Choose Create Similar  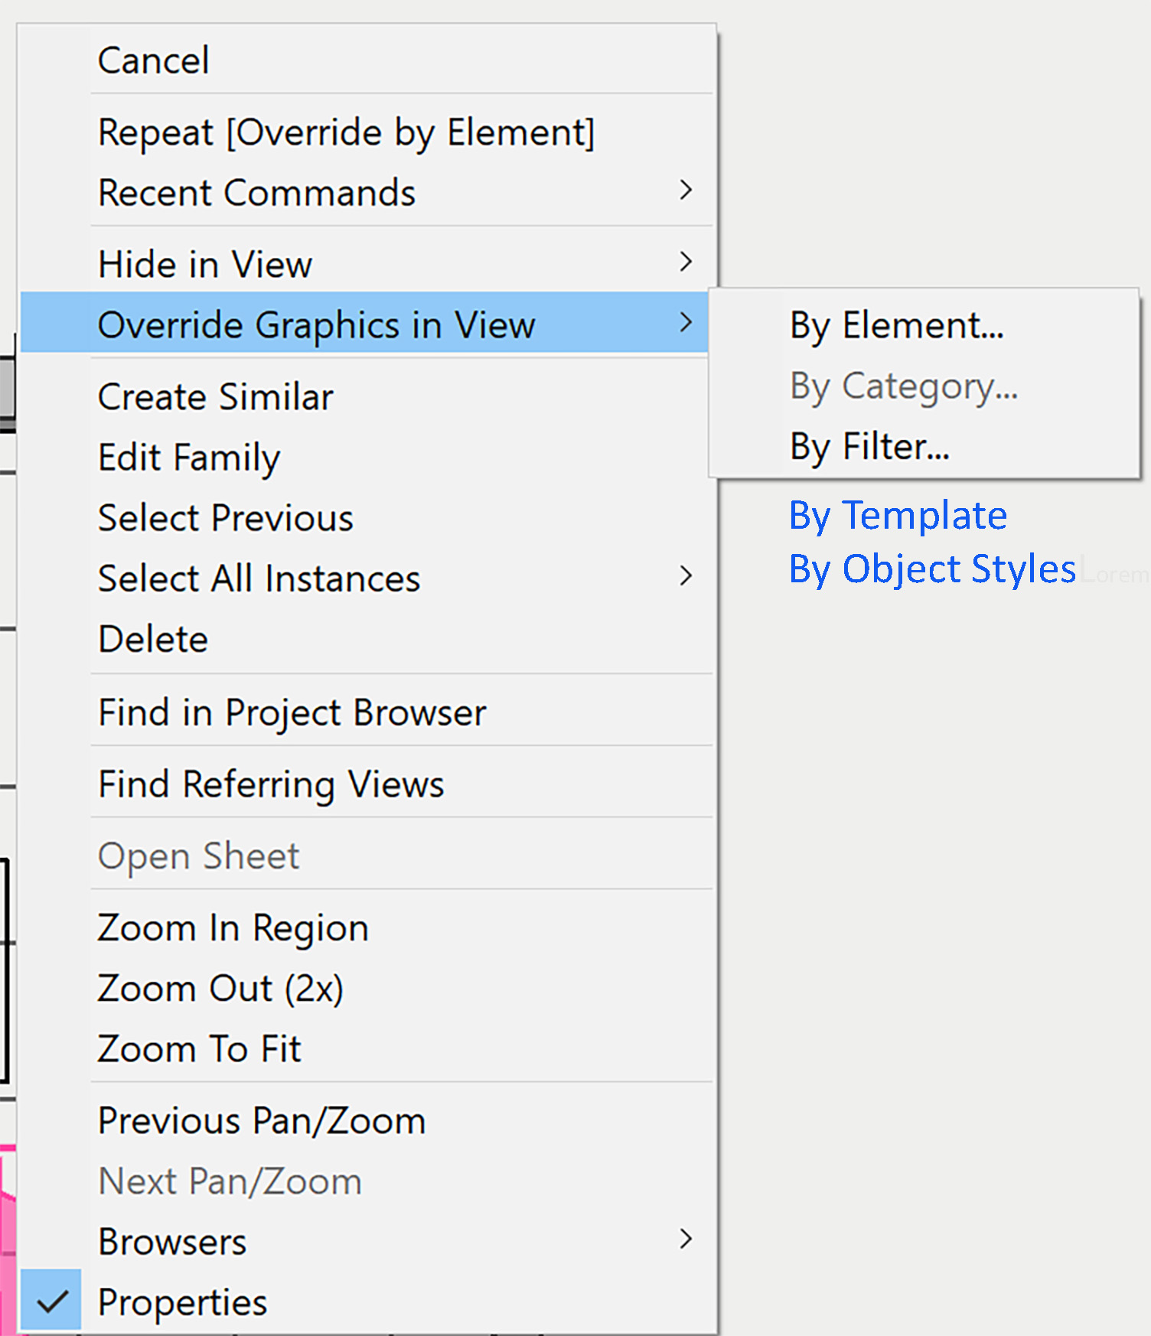215,396
